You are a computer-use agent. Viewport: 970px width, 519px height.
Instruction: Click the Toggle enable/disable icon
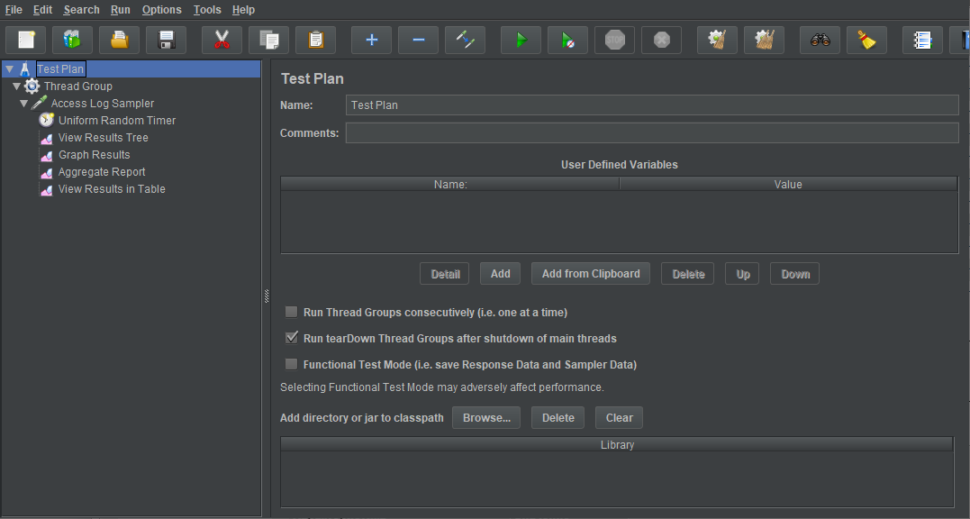point(466,41)
